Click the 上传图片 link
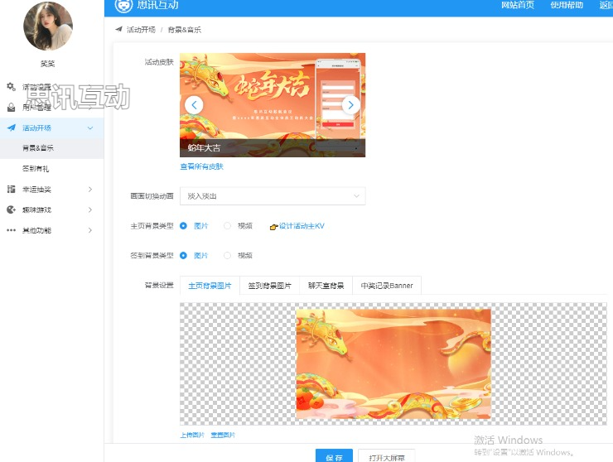 (192, 435)
